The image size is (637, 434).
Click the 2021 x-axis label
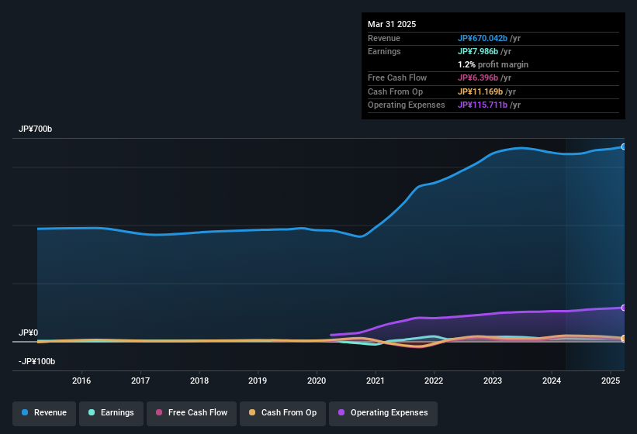pos(376,381)
